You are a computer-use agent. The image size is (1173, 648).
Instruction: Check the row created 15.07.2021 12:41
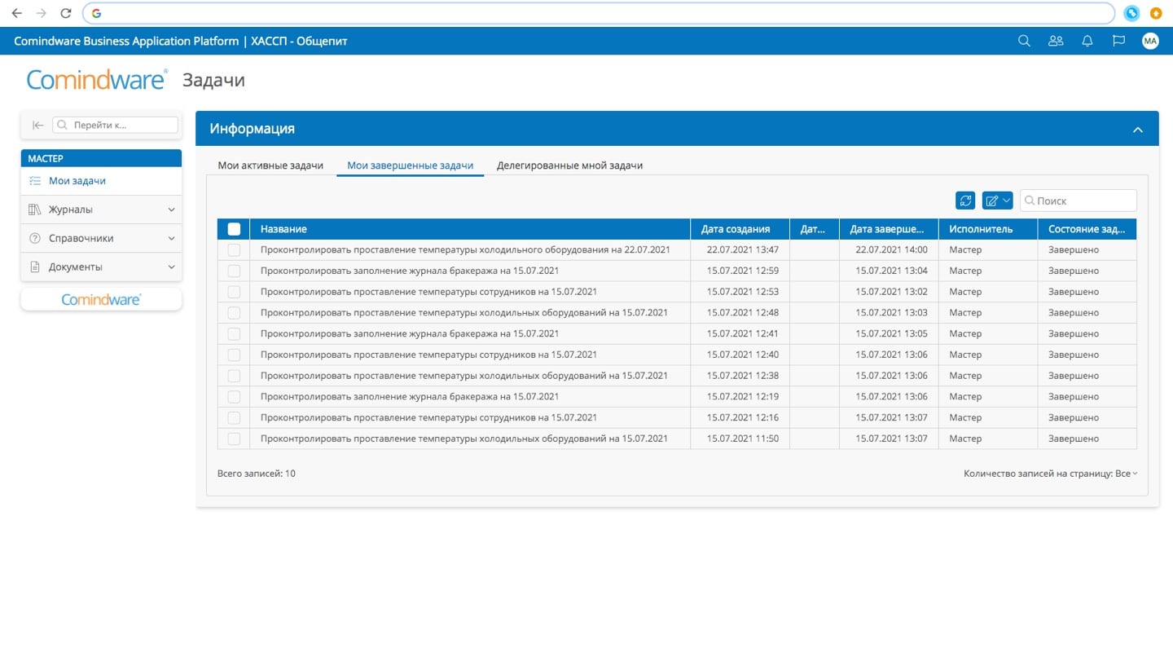[x=234, y=333]
